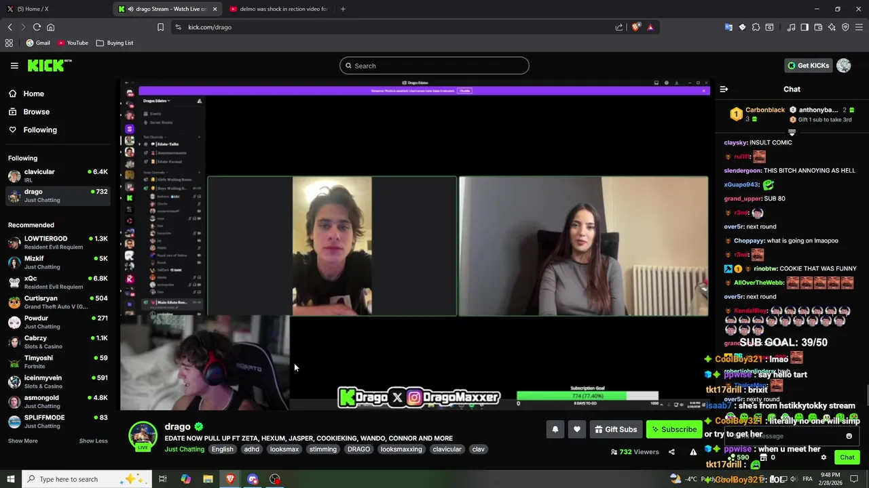This screenshot has width=869, height=488.
Task: Open the media playlist music icon
Action: [x=791, y=27]
